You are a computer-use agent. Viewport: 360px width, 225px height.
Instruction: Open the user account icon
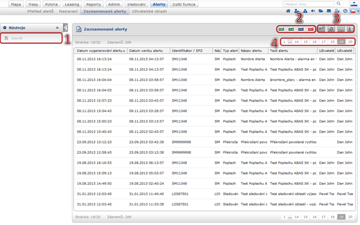coord(297,11)
